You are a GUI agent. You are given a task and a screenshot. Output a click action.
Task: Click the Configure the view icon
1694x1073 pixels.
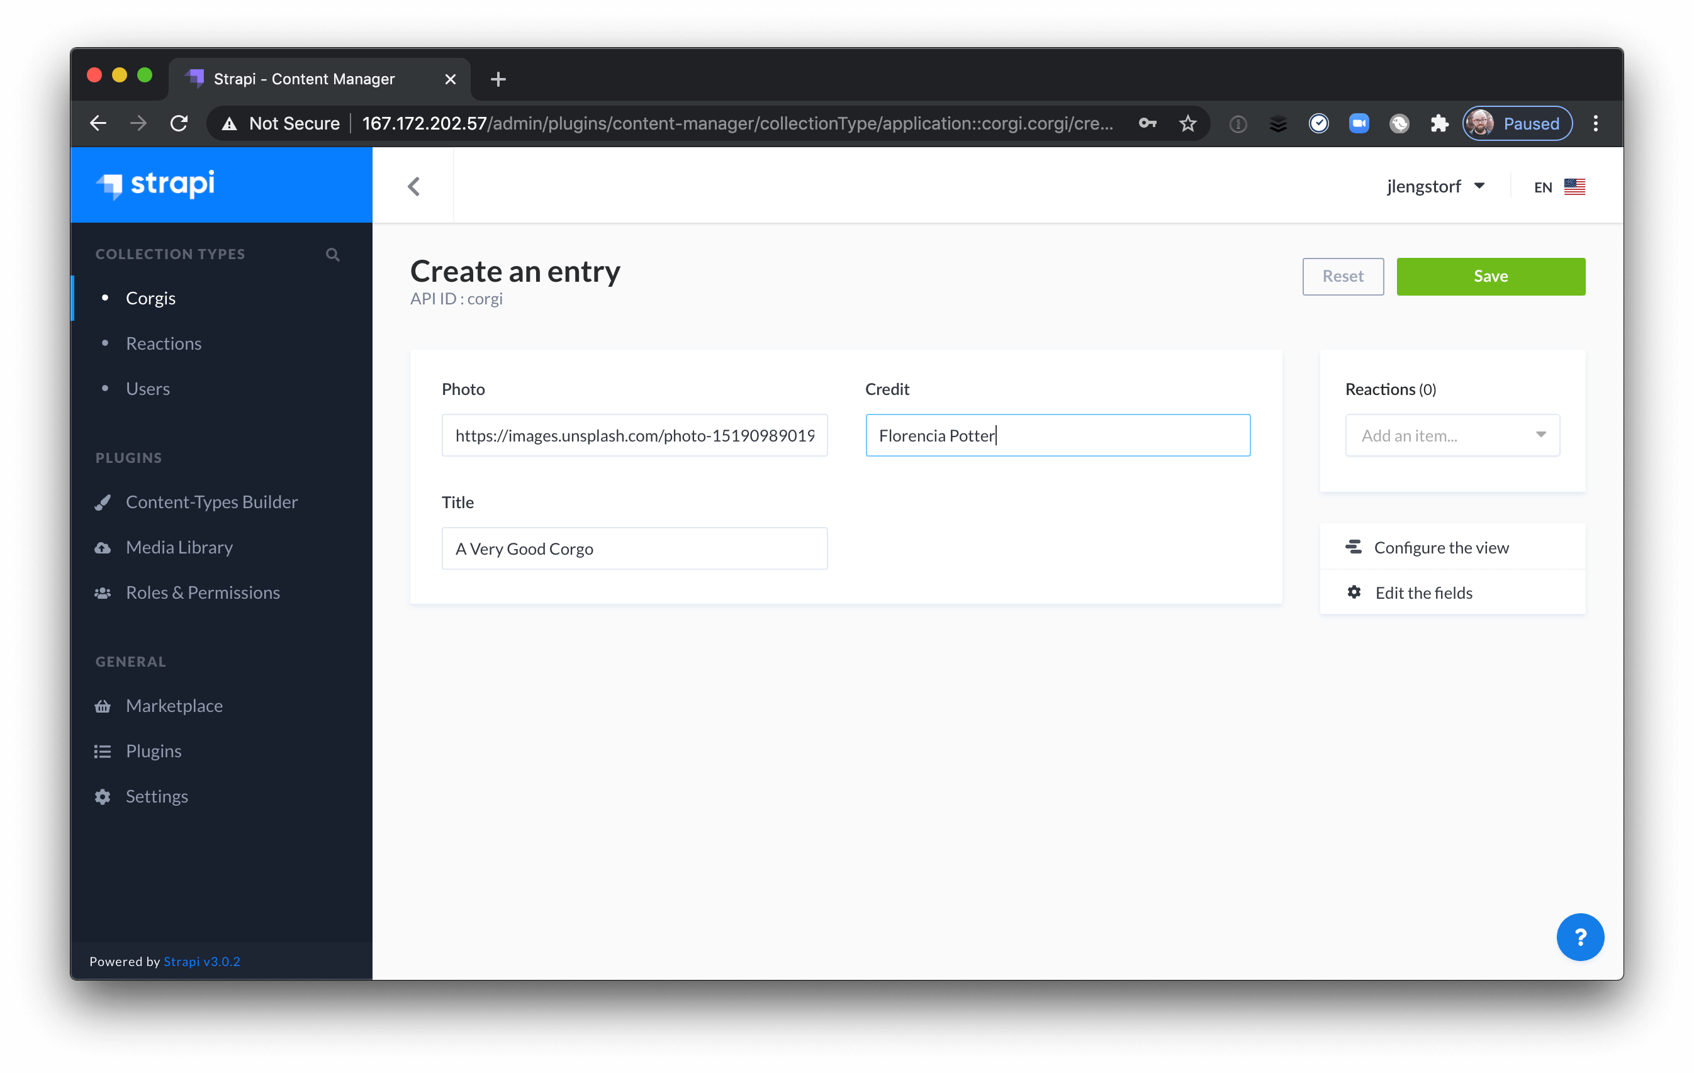click(1354, 547)
